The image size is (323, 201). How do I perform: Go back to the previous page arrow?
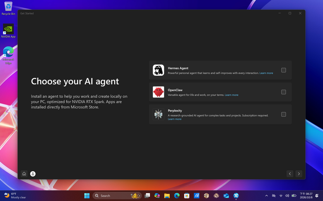pyautogui.click(x=290, y=174)
